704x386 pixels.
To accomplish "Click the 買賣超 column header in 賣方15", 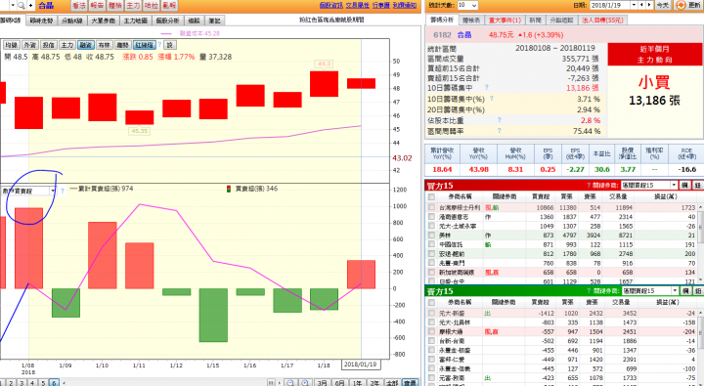I will (x=540, y=302).
